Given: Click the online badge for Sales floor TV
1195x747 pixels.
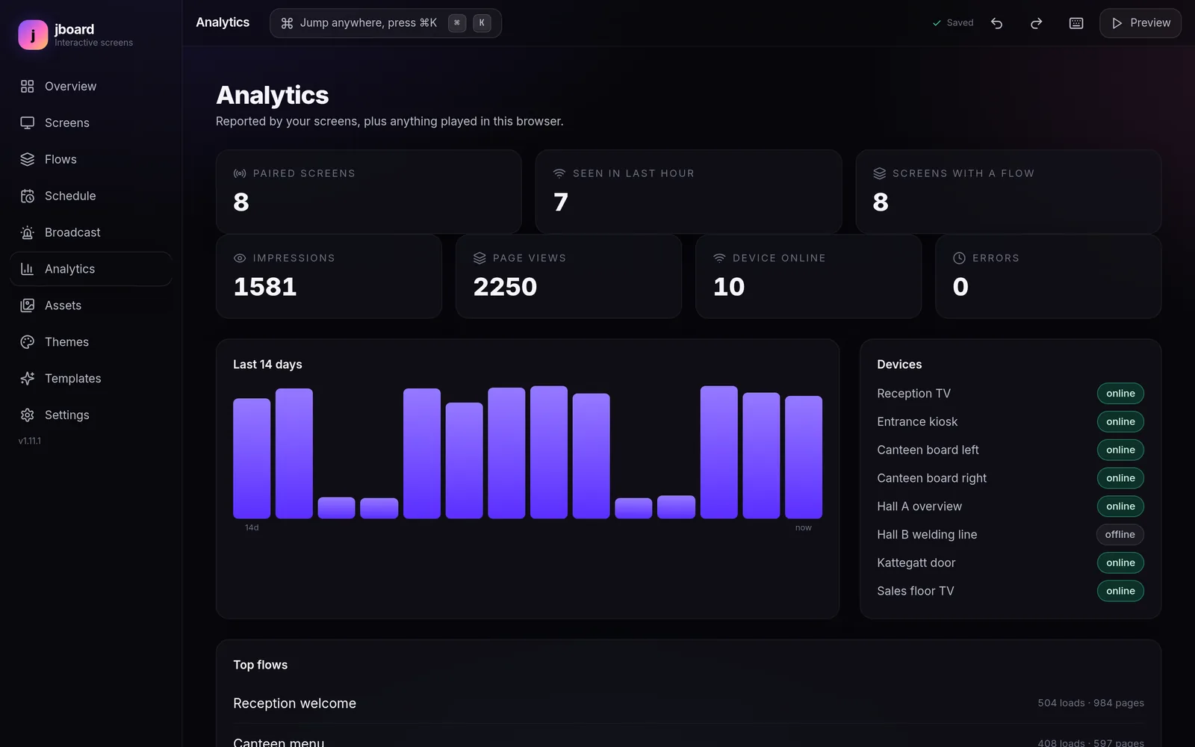Looking at the screenshot, I should tap(1120, 591).
